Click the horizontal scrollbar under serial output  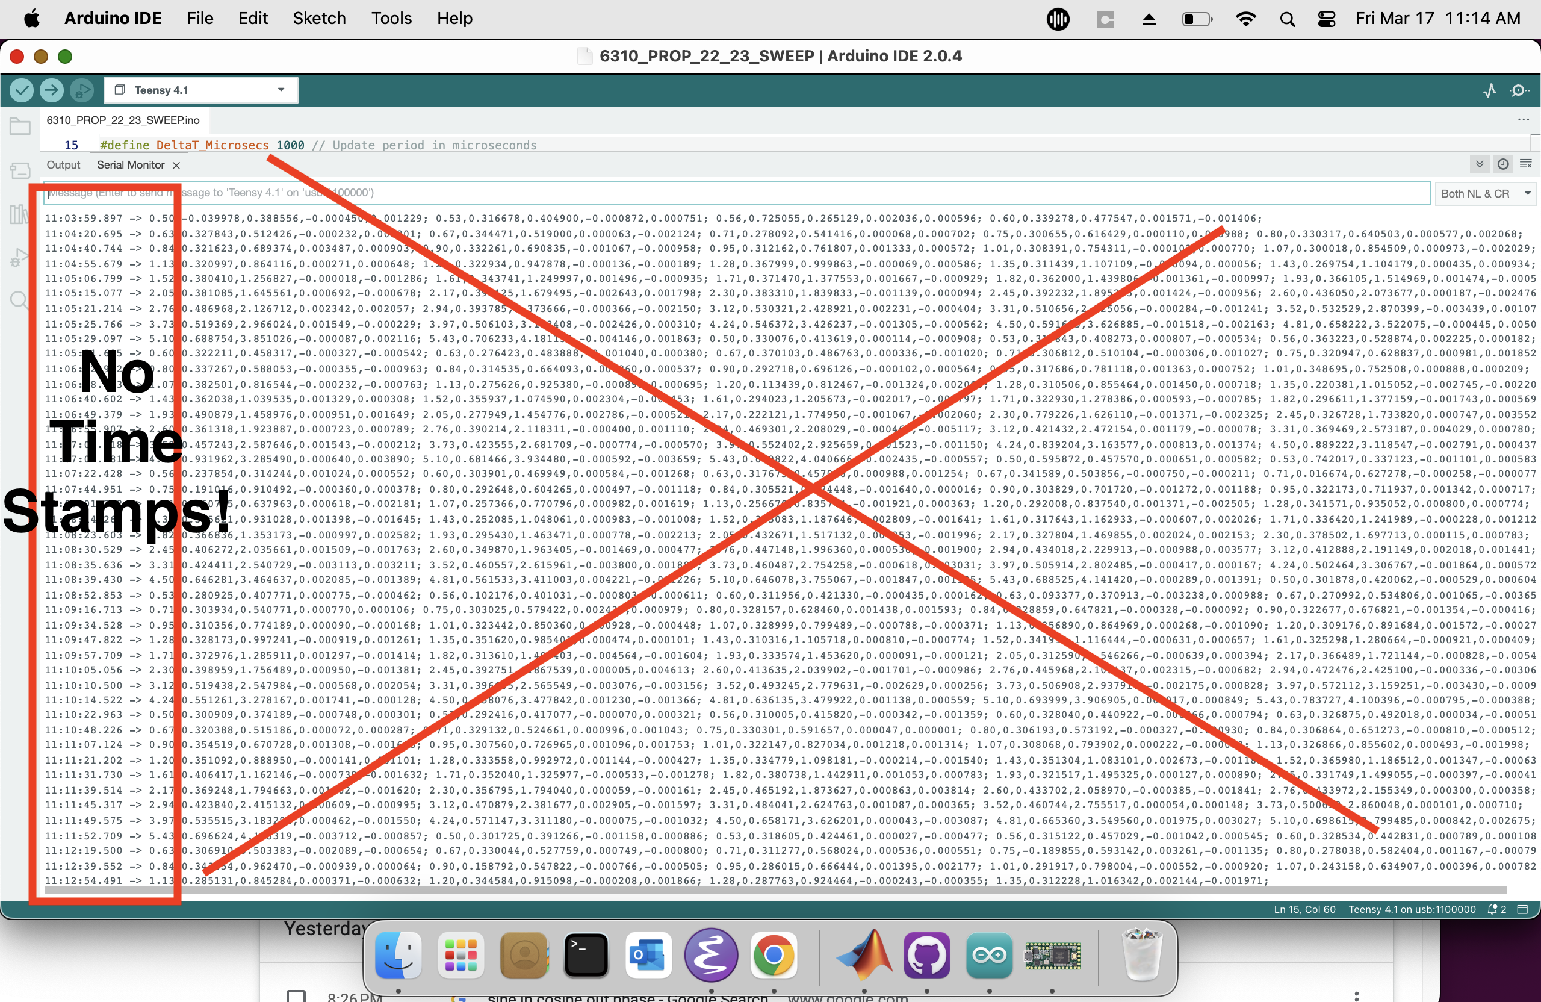pos(776,890)
